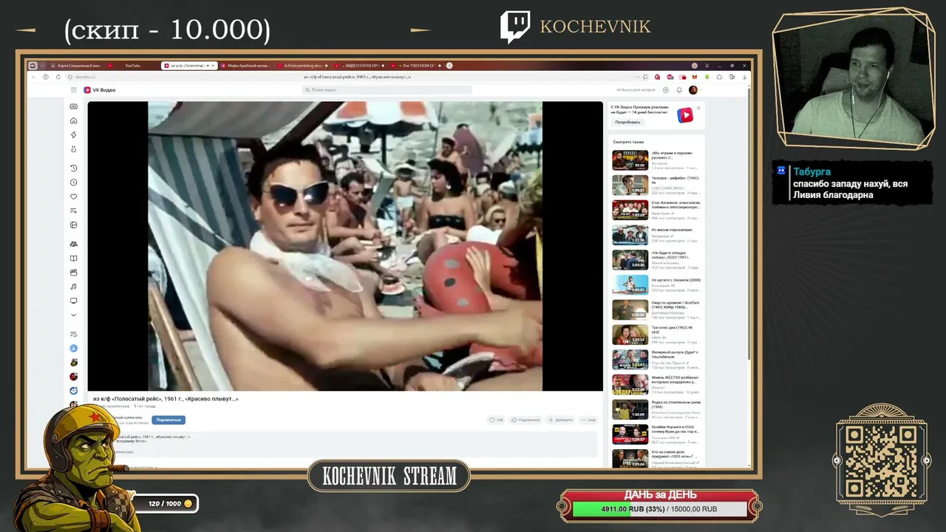Click the upload plus icon in VK header
Screen dimensions: 946x532
coord(666,90)
